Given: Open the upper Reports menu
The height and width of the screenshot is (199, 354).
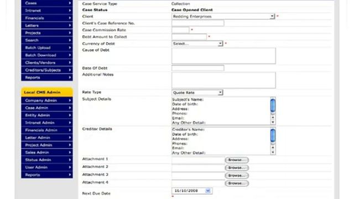Looking at the screenshot, I should point(47,77).
